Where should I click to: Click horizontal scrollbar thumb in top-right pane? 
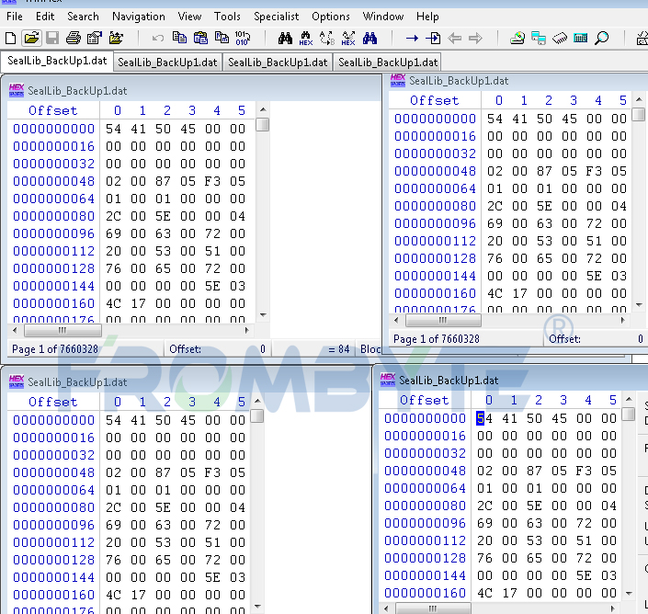pos(443,320)
